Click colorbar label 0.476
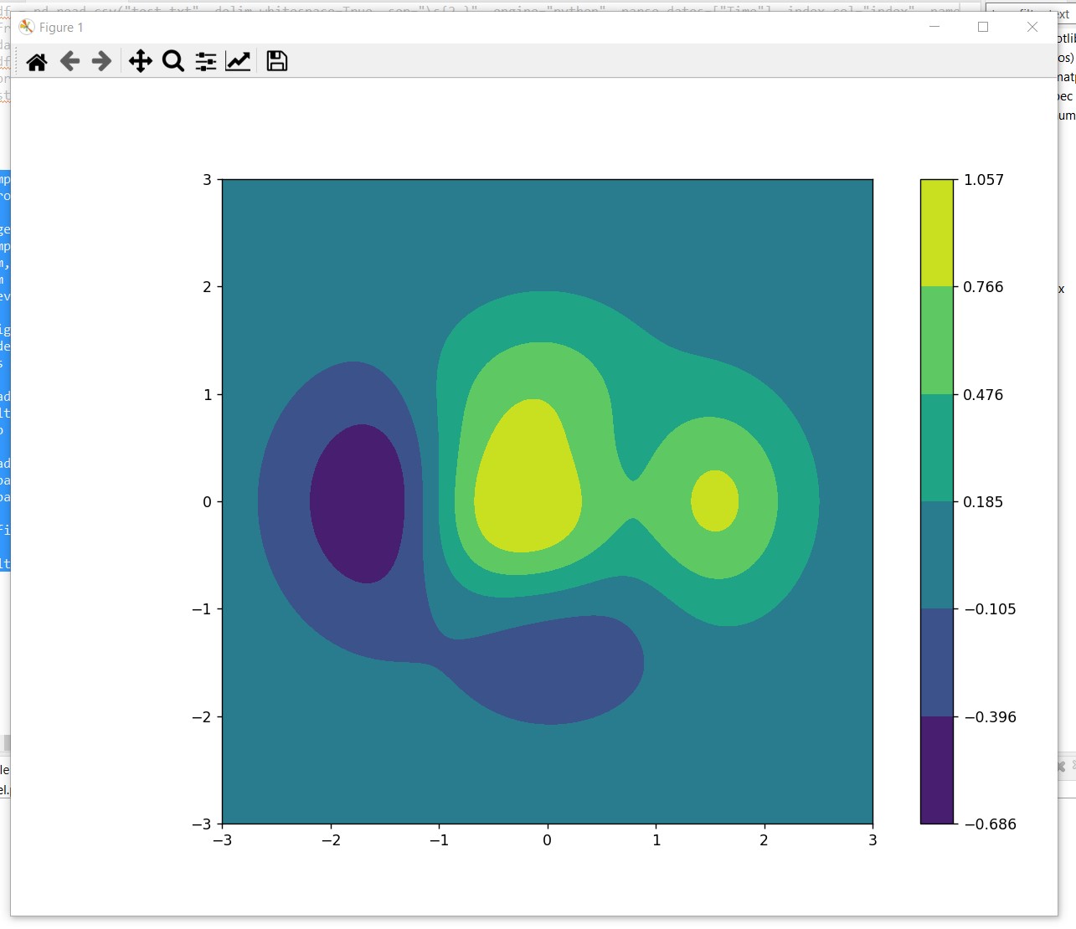1076x929 pixels. 983,395
